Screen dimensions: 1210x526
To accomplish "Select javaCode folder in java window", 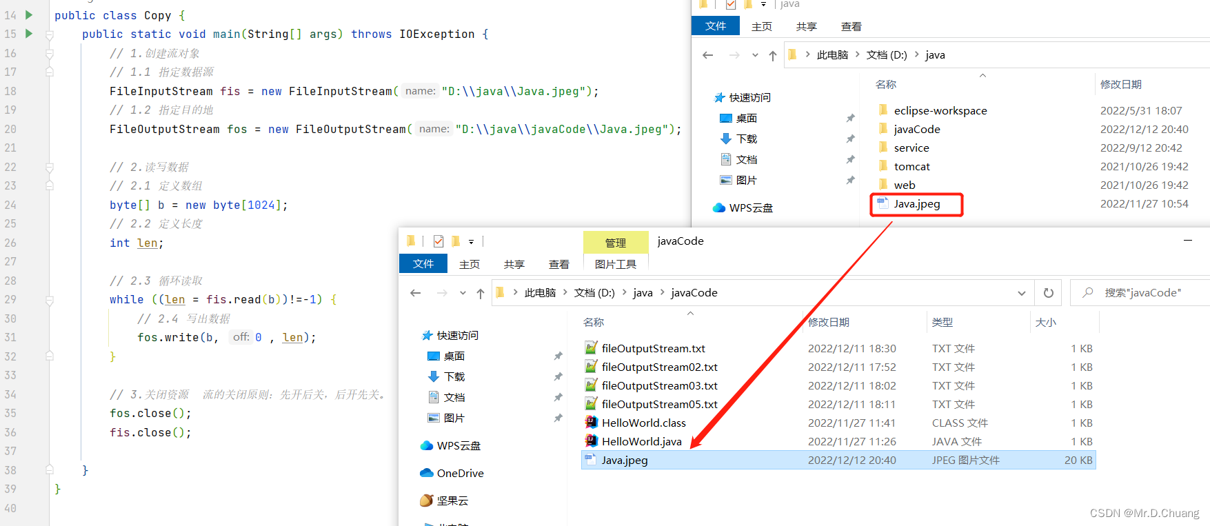I will pyautogui.click(x=909, y=129).
